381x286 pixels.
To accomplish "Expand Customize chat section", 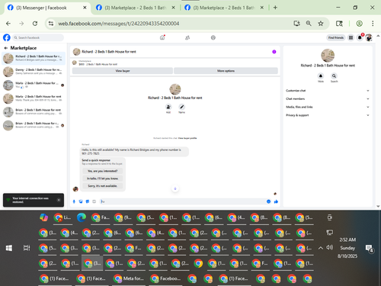I will (x=328, y=91).
